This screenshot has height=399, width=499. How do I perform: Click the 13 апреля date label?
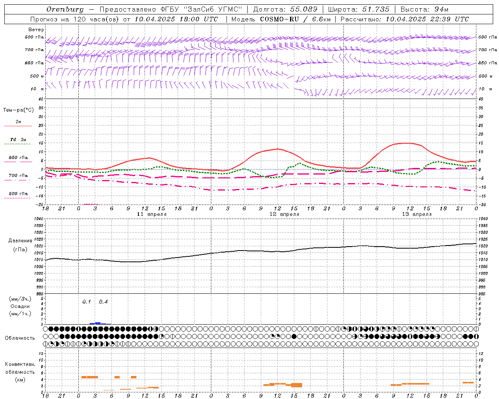(417, 214)
